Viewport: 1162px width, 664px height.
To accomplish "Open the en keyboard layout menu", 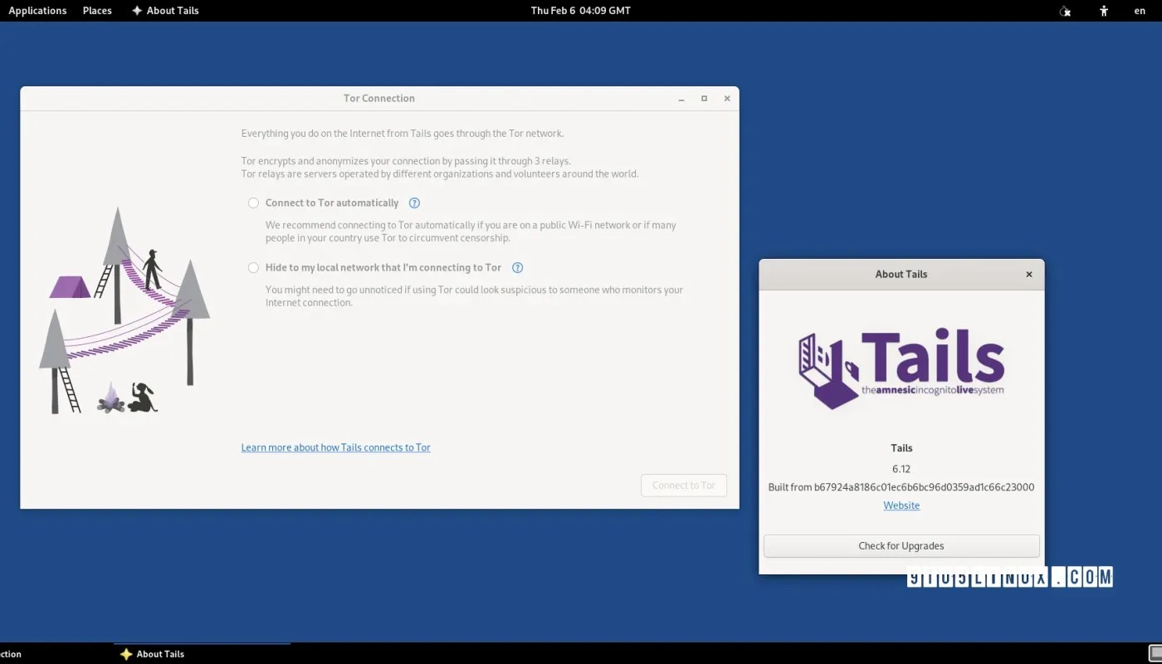I will coord(1140,11).
